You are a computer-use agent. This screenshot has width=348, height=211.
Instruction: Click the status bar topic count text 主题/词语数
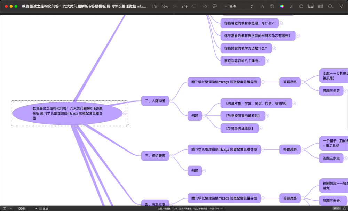click(191, 209)
